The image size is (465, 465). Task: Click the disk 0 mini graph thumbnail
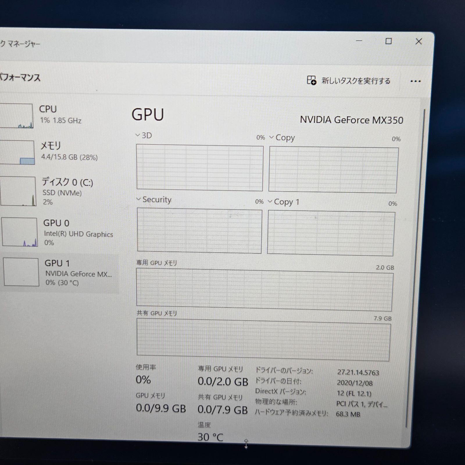click(18, 191)
